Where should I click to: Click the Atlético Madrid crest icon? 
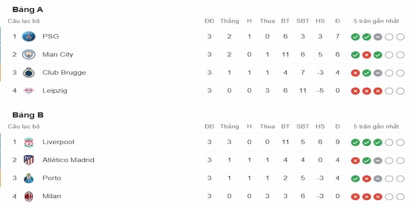click(x=28, y=160)
